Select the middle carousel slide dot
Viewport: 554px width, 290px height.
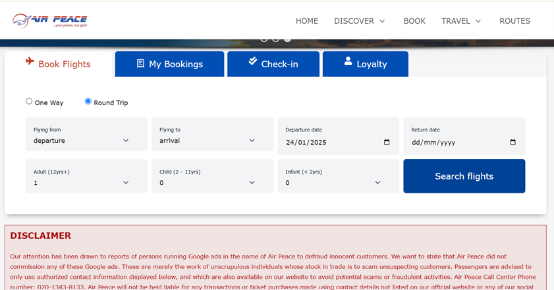click(276, 39)
